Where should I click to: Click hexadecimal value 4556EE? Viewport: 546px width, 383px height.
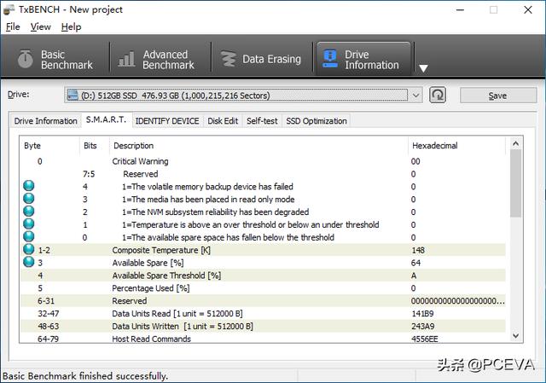pyautogui.click(x=425, y=339)
